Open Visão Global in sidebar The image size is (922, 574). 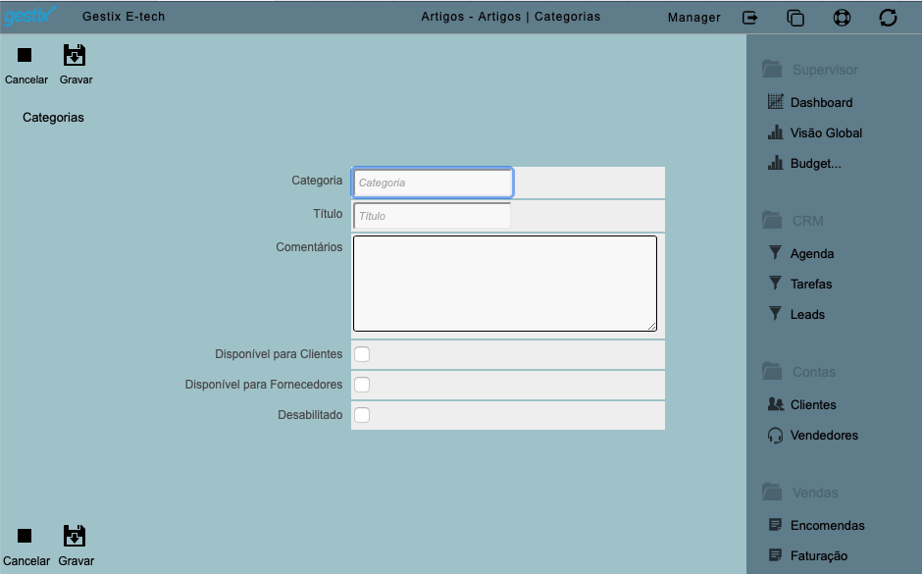pos(826,132)
